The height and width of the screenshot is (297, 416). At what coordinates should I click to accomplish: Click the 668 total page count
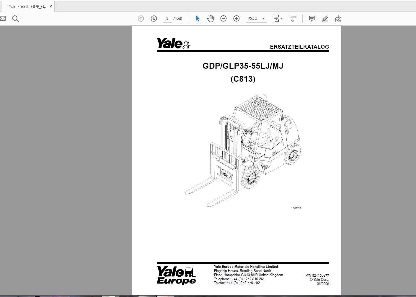coord(179,19)
